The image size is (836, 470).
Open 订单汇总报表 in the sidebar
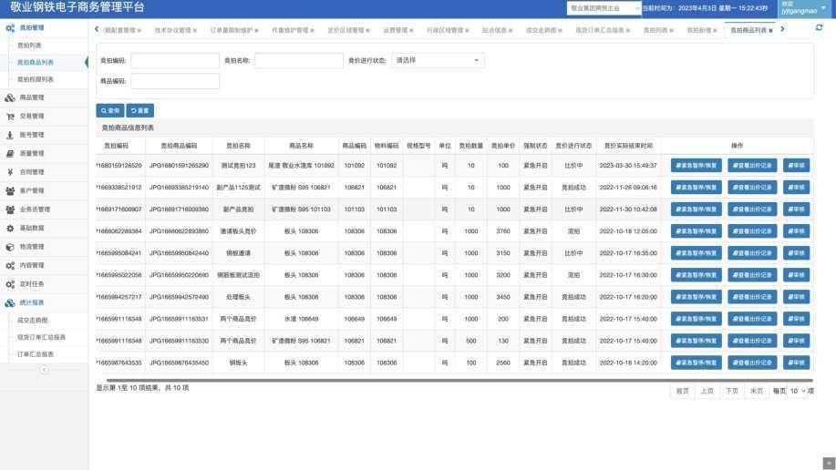[36, 354]
